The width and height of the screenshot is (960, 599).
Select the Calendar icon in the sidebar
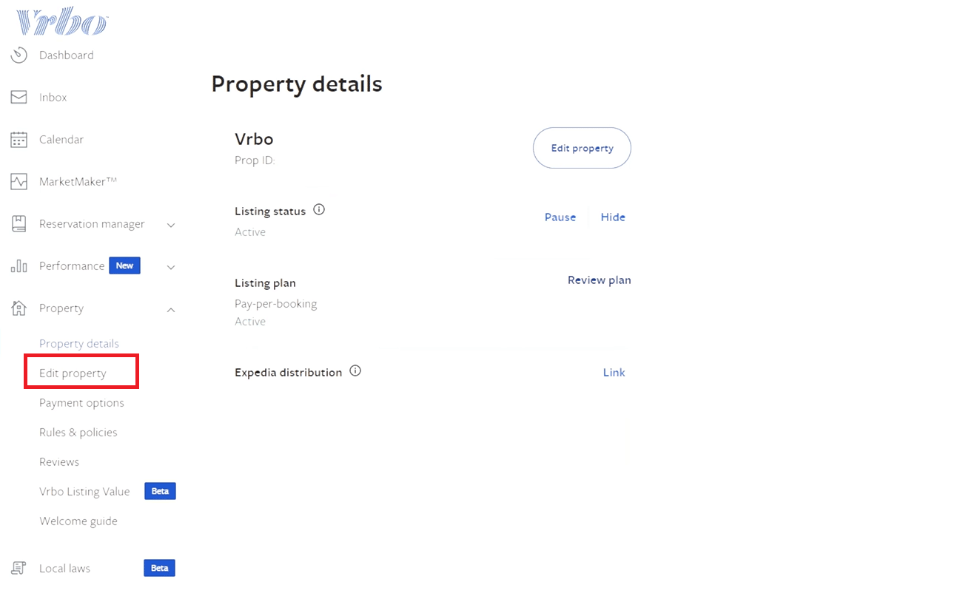coord(18,139)
